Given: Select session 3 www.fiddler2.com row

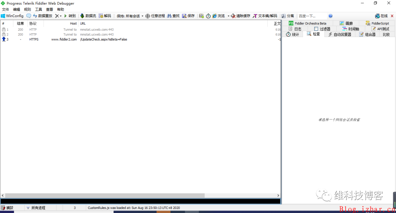Looking at the screenshot, I should [140, 39].
